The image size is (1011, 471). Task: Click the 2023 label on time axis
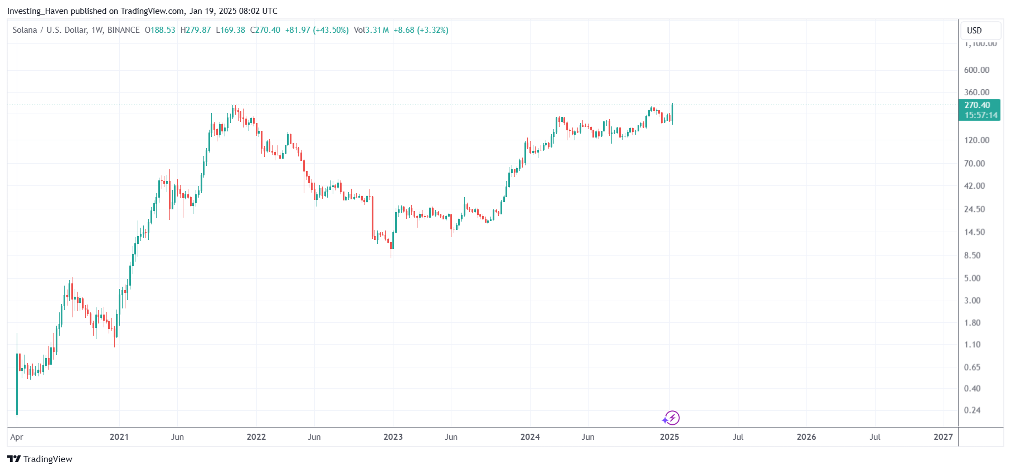click(393, 437)
